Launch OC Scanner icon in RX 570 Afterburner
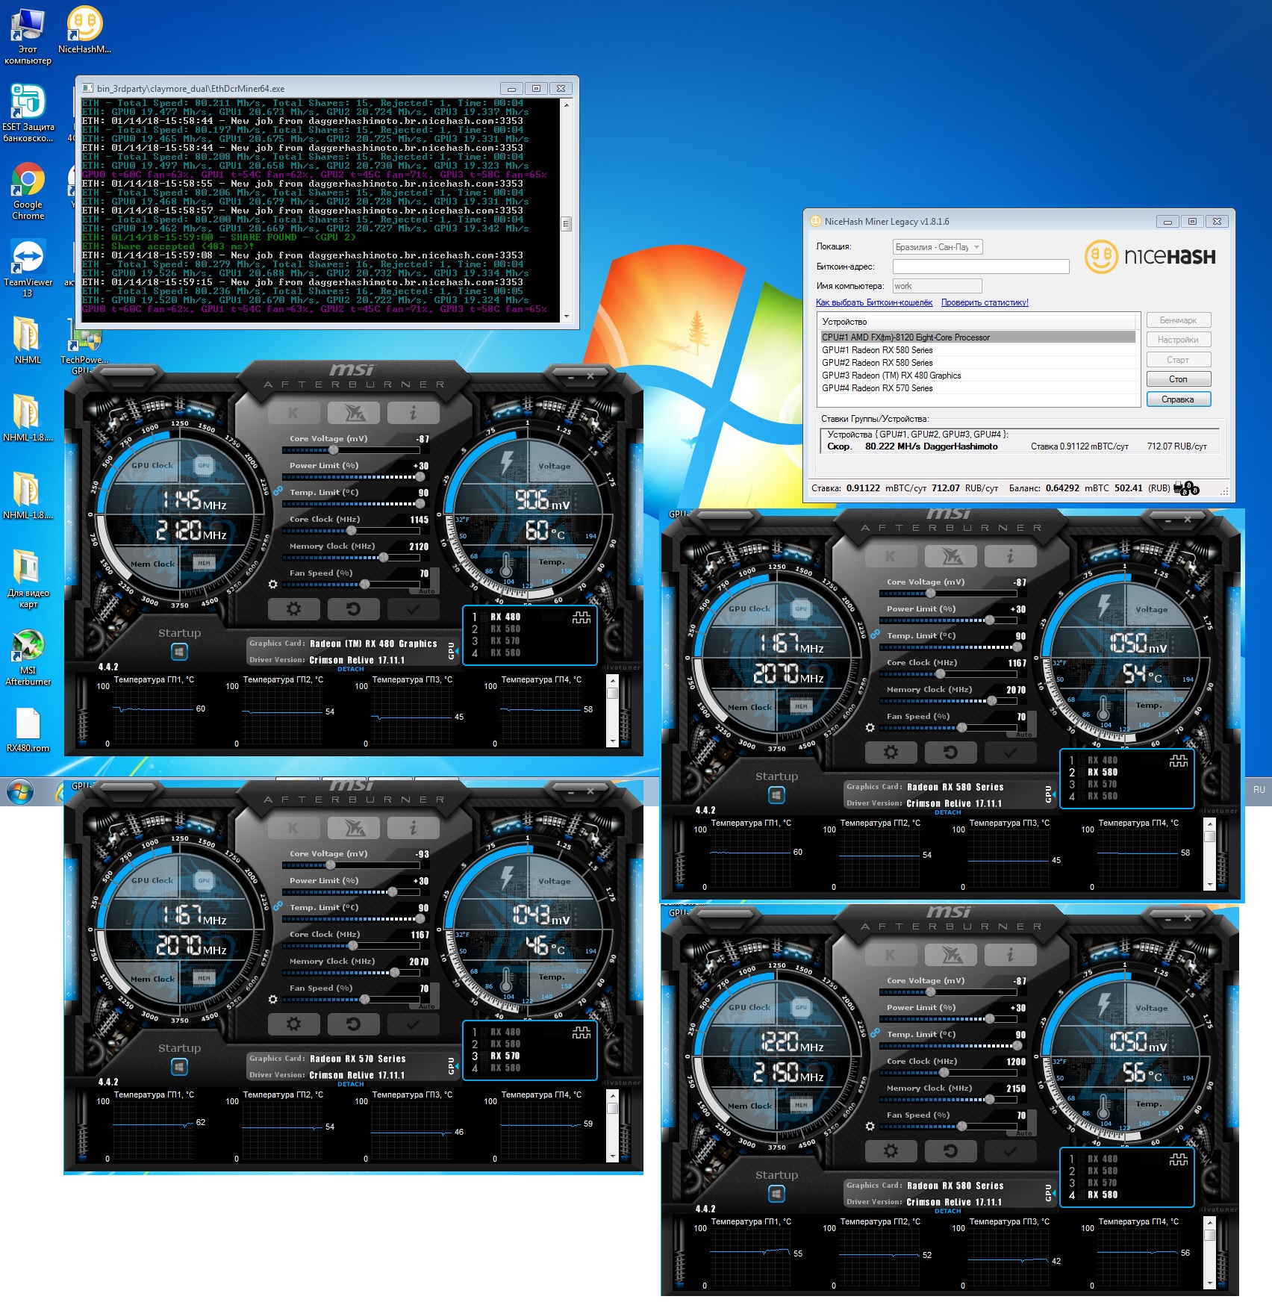 (x=353, y=828)
